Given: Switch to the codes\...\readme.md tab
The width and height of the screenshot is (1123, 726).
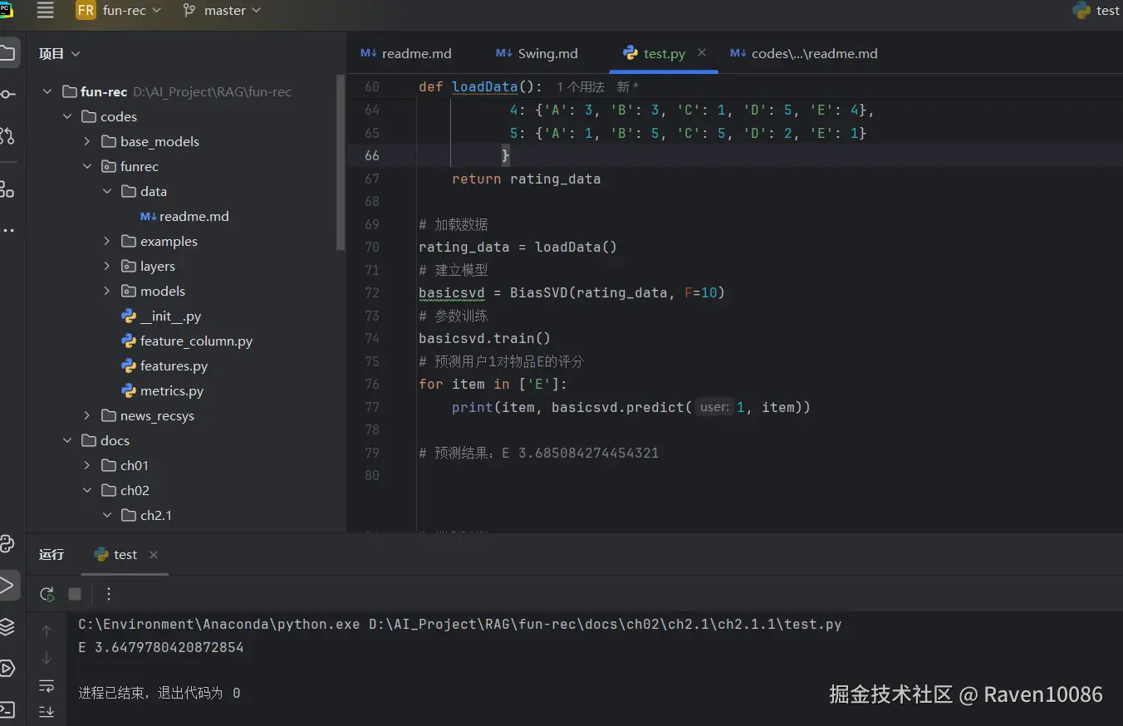Looking at the screenshot, I should tap(804, 53).
